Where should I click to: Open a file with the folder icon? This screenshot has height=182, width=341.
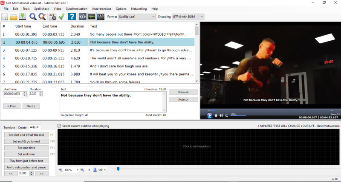(14, 17)
